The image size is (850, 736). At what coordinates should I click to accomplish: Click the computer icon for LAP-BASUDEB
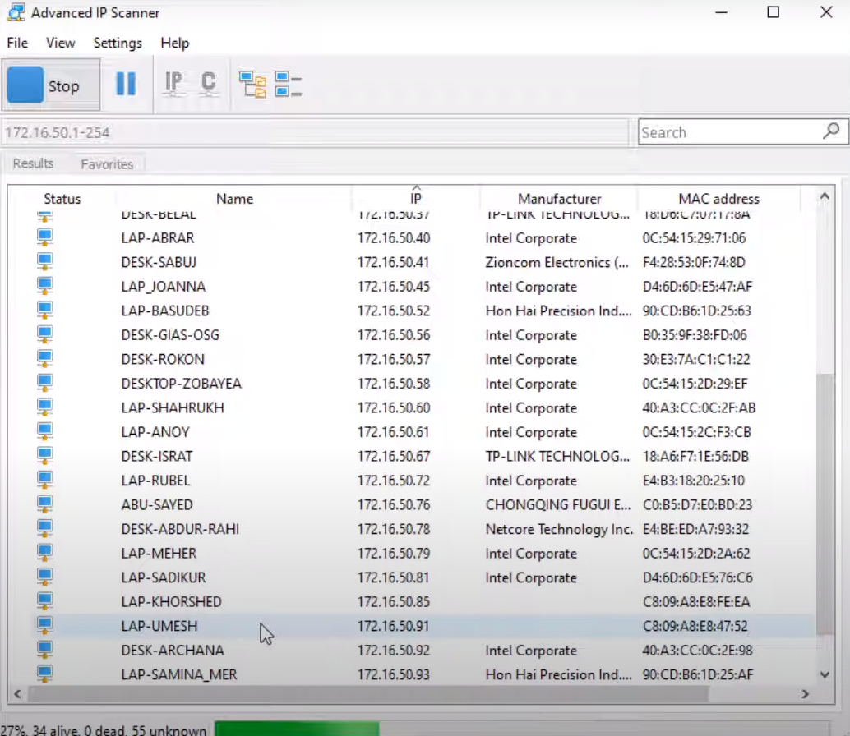click(x=45, y=310)
